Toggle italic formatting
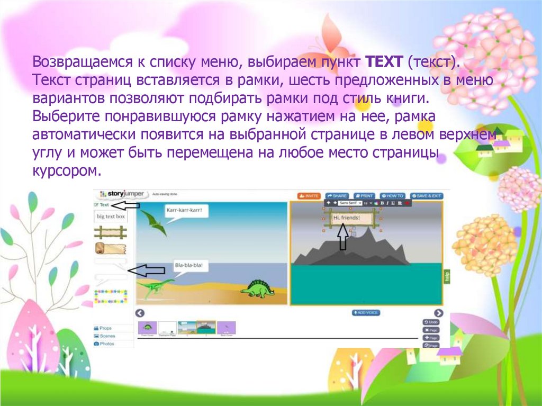 [387, 203]
